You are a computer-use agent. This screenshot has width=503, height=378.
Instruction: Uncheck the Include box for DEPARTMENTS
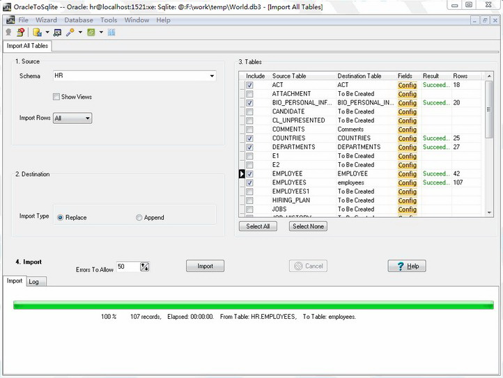[x=249, y=148]
